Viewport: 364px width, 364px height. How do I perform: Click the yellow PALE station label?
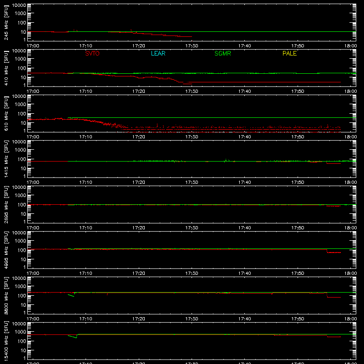pyautogui.click(x=289, y=53)
